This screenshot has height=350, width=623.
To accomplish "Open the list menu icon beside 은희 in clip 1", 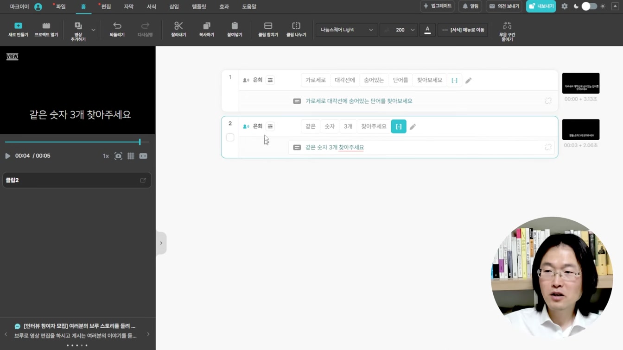I will [270, 80].
